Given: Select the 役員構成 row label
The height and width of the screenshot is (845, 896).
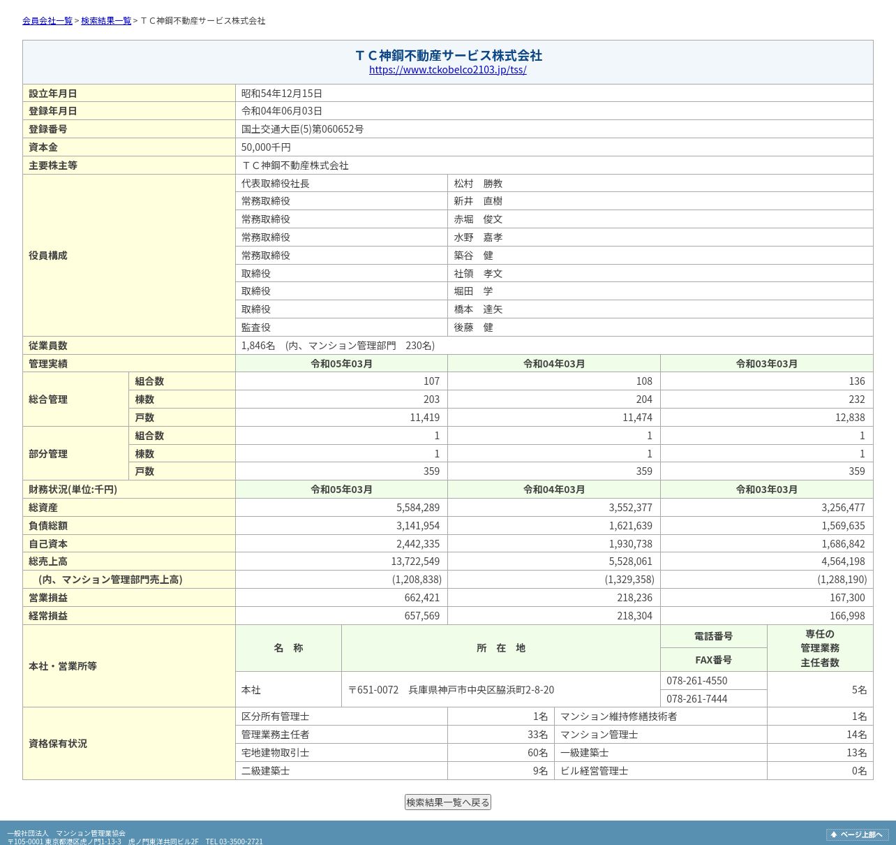Looking at the screenshot, I should [x=48, y=256].
